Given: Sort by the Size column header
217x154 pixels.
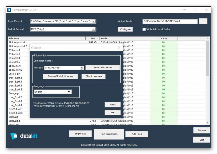Looking at the screenshot, I should pyautogui.click(x=93, y=38).
